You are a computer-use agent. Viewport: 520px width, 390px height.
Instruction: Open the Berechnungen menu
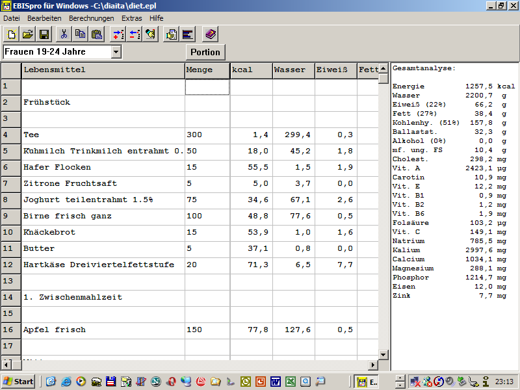(x=91, y=18)
